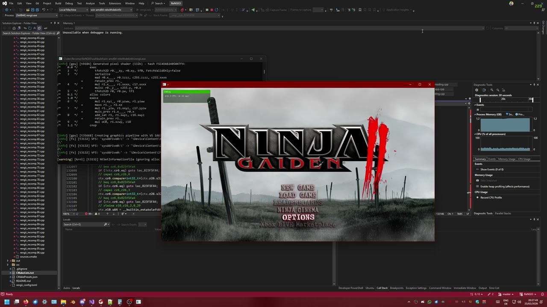Image resolution: width=547 pixels, height=307 pixels.
Task: Stop debugging with the red square icon
Action: [x=212, y=10]
